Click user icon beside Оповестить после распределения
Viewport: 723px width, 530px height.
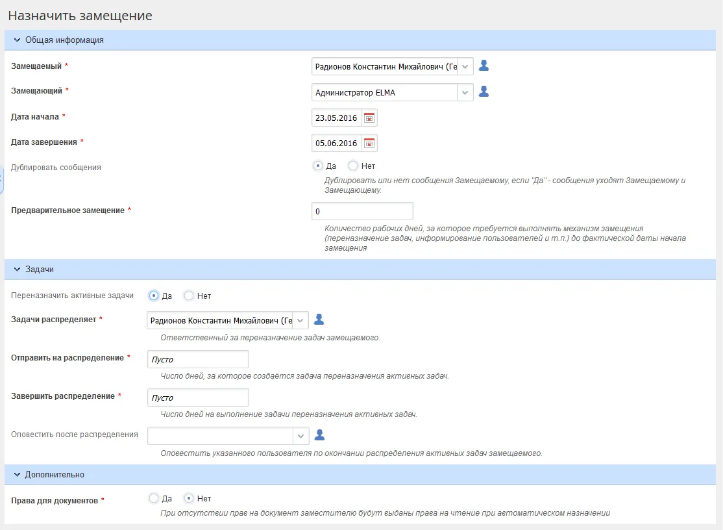coord(319,435)
